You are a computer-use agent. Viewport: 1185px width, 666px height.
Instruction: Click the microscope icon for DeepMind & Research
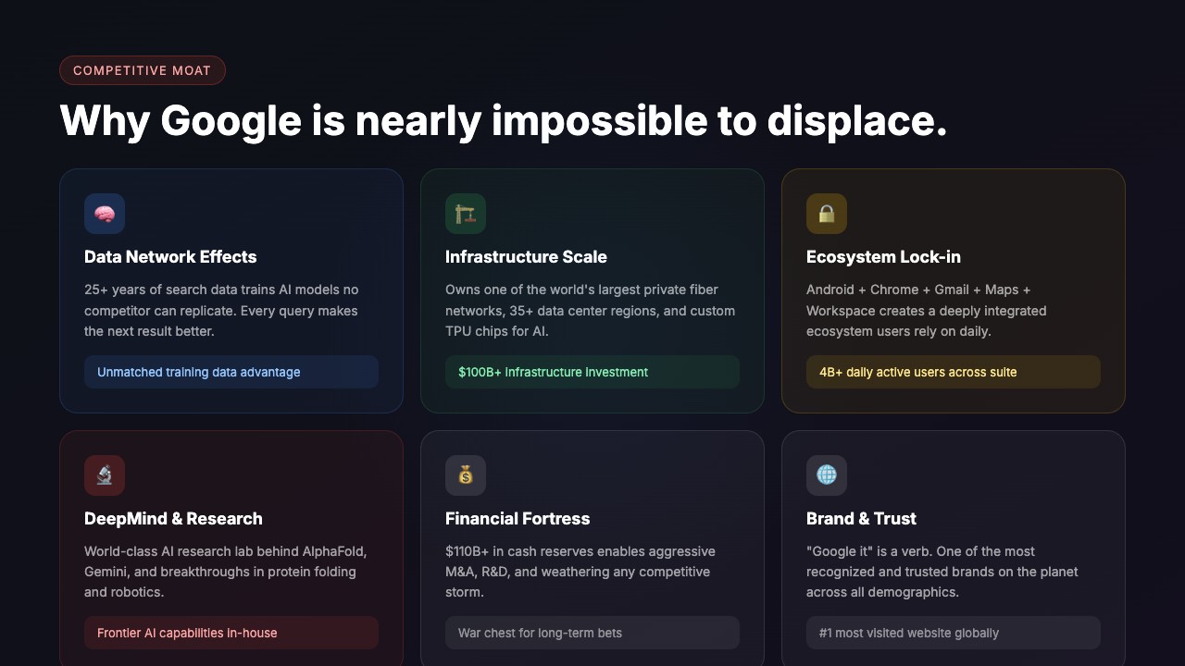[x=105, y=475]
